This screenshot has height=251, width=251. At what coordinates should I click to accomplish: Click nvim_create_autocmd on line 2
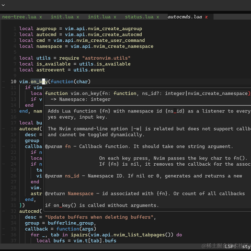click(x=115, y=35)
